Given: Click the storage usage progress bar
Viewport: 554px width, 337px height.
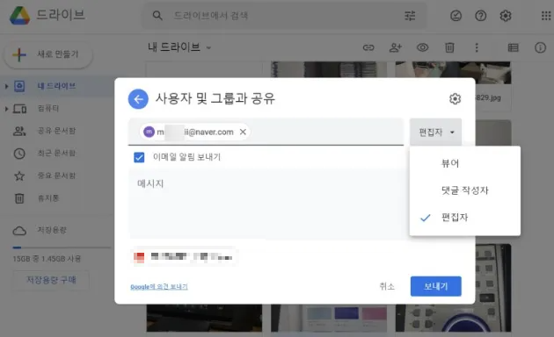Looking at the screenshot, I should 62,247.
